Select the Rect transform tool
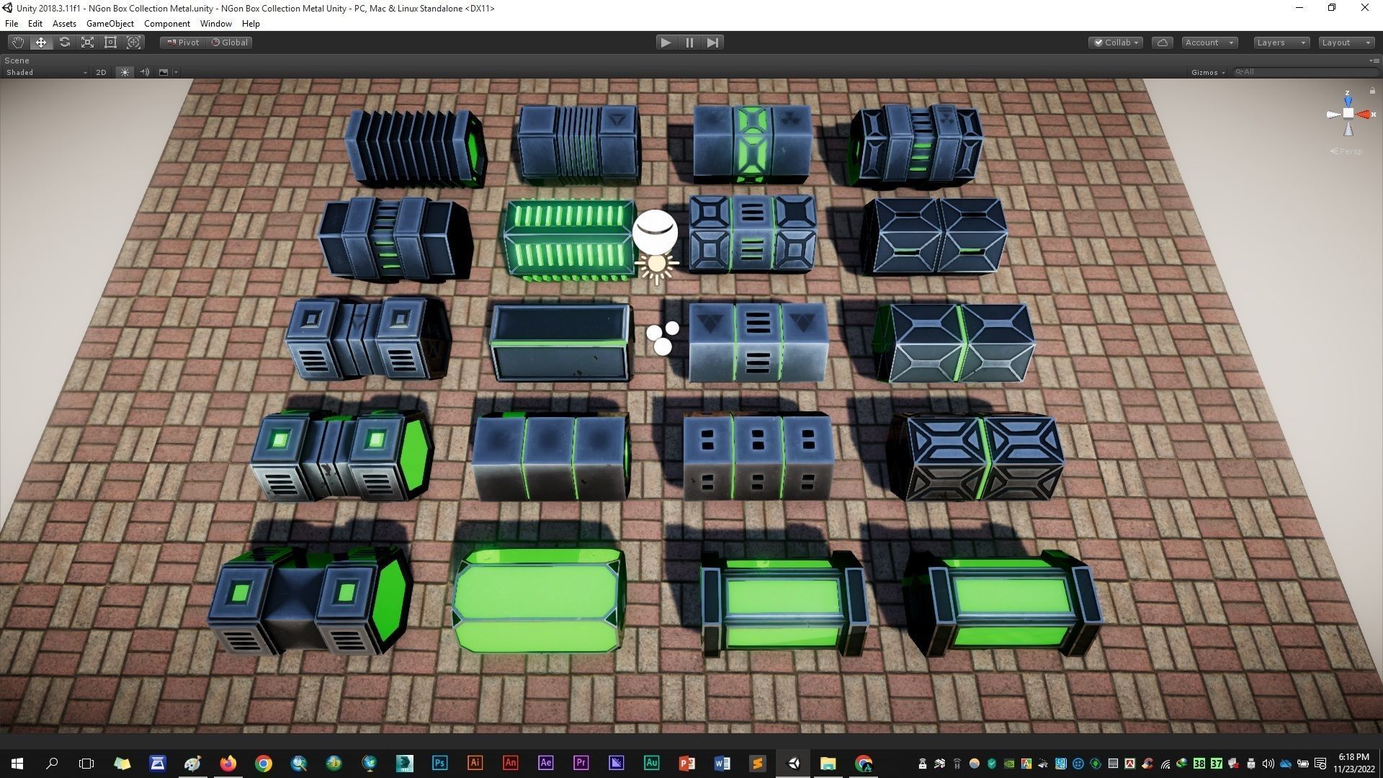 (x=110, y=43)
